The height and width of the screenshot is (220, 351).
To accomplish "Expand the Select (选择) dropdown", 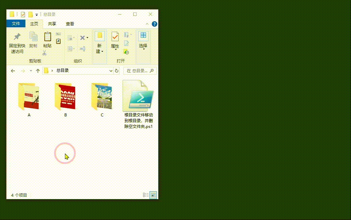I will tap(143, 49).
